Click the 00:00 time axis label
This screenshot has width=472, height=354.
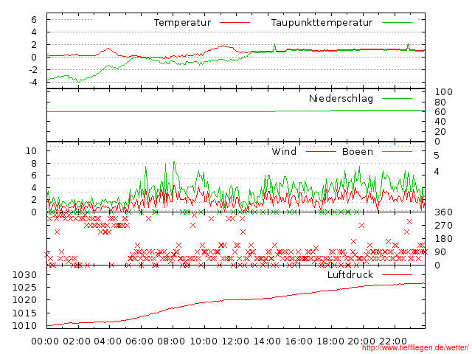point(45,341)
